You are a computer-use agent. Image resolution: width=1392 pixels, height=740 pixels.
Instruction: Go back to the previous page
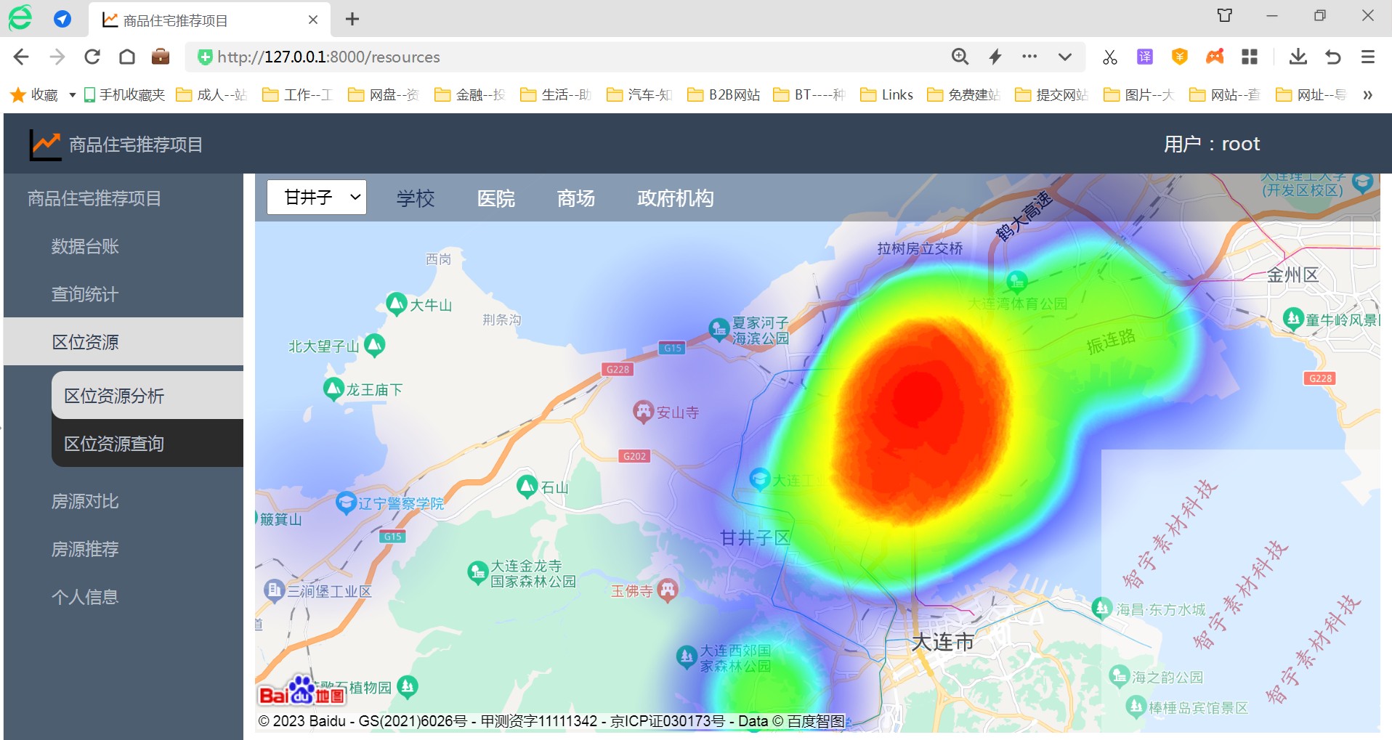(21, 57)
